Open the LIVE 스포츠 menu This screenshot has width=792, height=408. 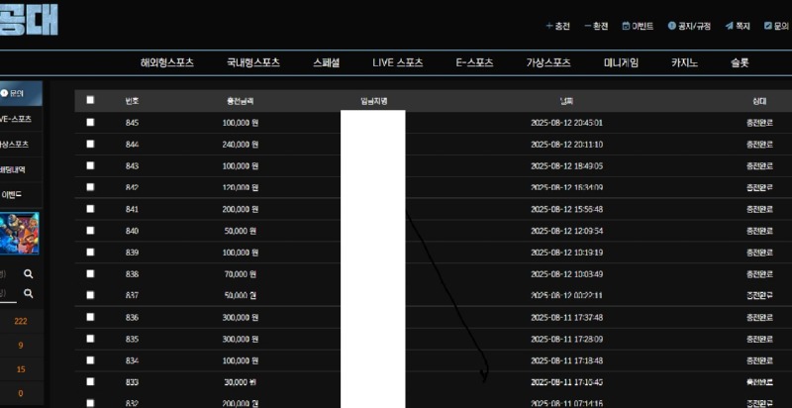point(398,63)
